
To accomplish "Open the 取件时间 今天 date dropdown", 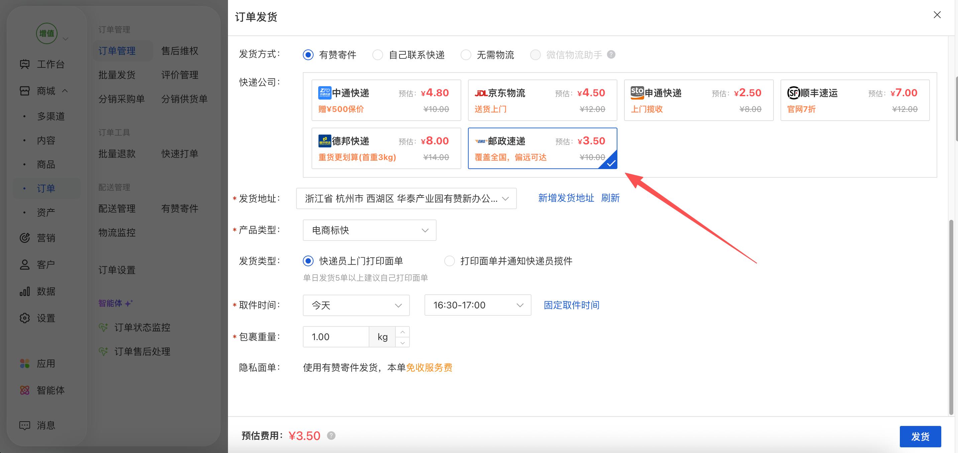I will pyautogui.click(x=356, y=305).
